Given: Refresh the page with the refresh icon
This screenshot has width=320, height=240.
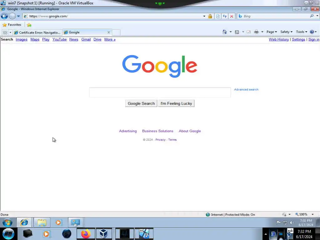Looking at the screenshot, I should click(225, 16).
